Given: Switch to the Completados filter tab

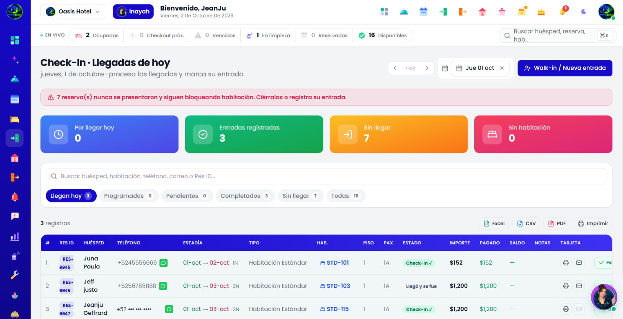Looking at the screenshot, I should point(245,196).
